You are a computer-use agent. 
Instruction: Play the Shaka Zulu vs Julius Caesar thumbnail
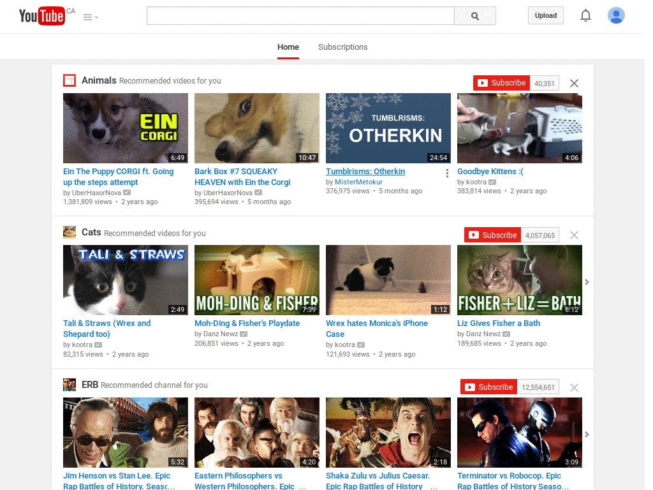click(388, 433)
